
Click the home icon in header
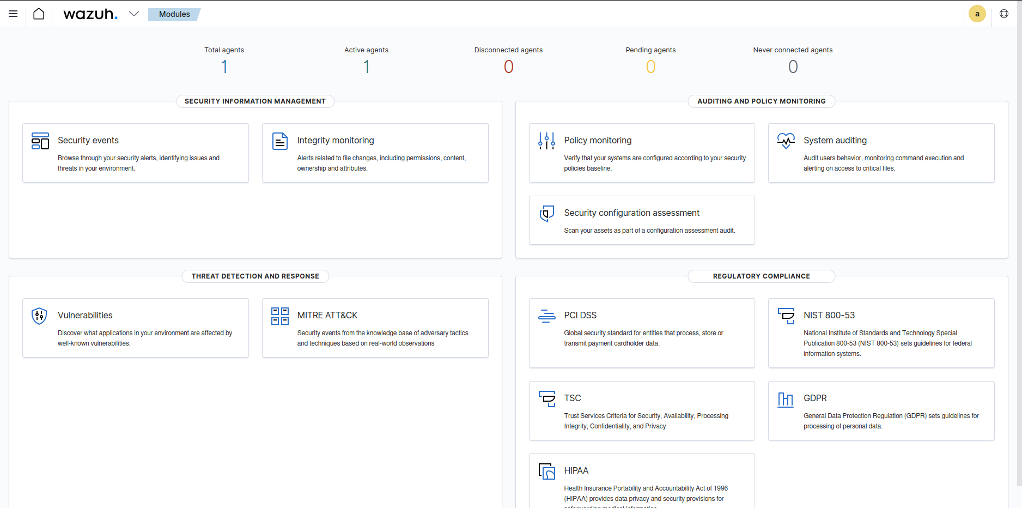click(39, 14)
